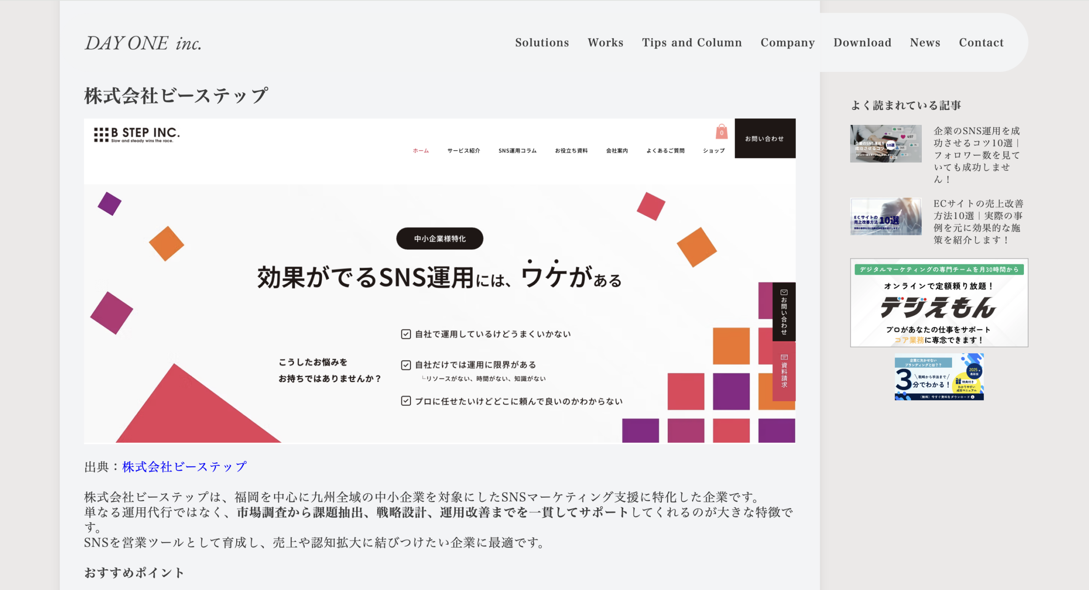
Task: Click the おすすめポイント subheading
Action: click(134, 573)
